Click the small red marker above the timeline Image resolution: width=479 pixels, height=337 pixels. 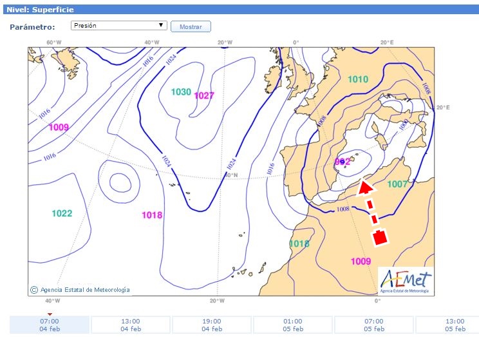(x=50, y=314)
